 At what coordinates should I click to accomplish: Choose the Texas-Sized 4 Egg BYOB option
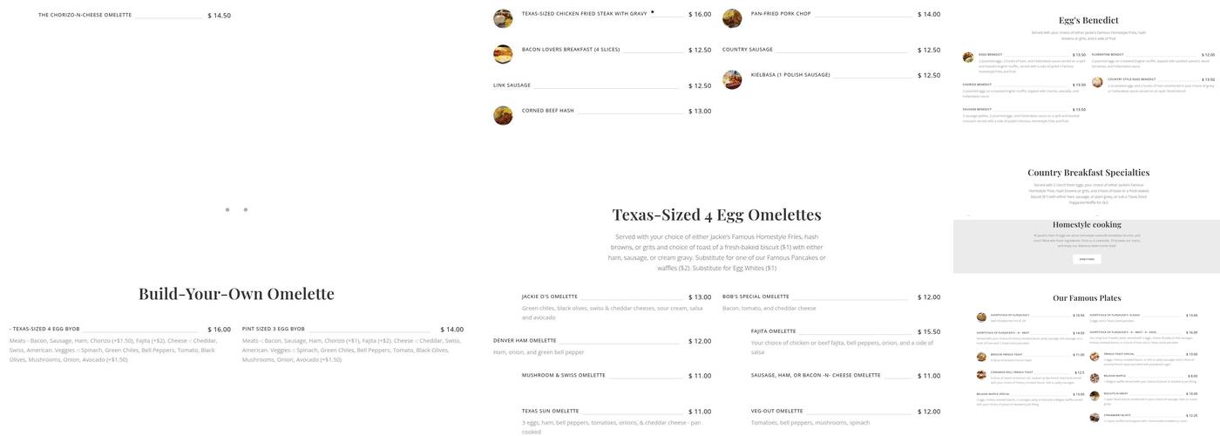tap(45, 330)
